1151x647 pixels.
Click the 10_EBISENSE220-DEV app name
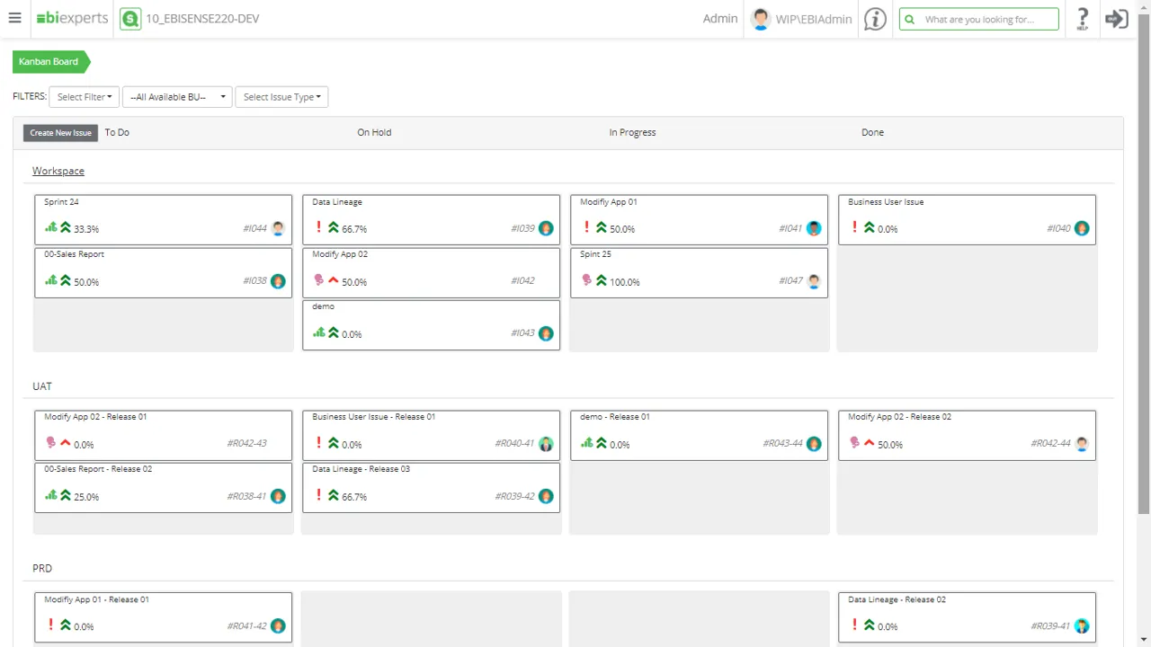pos(202,19)
